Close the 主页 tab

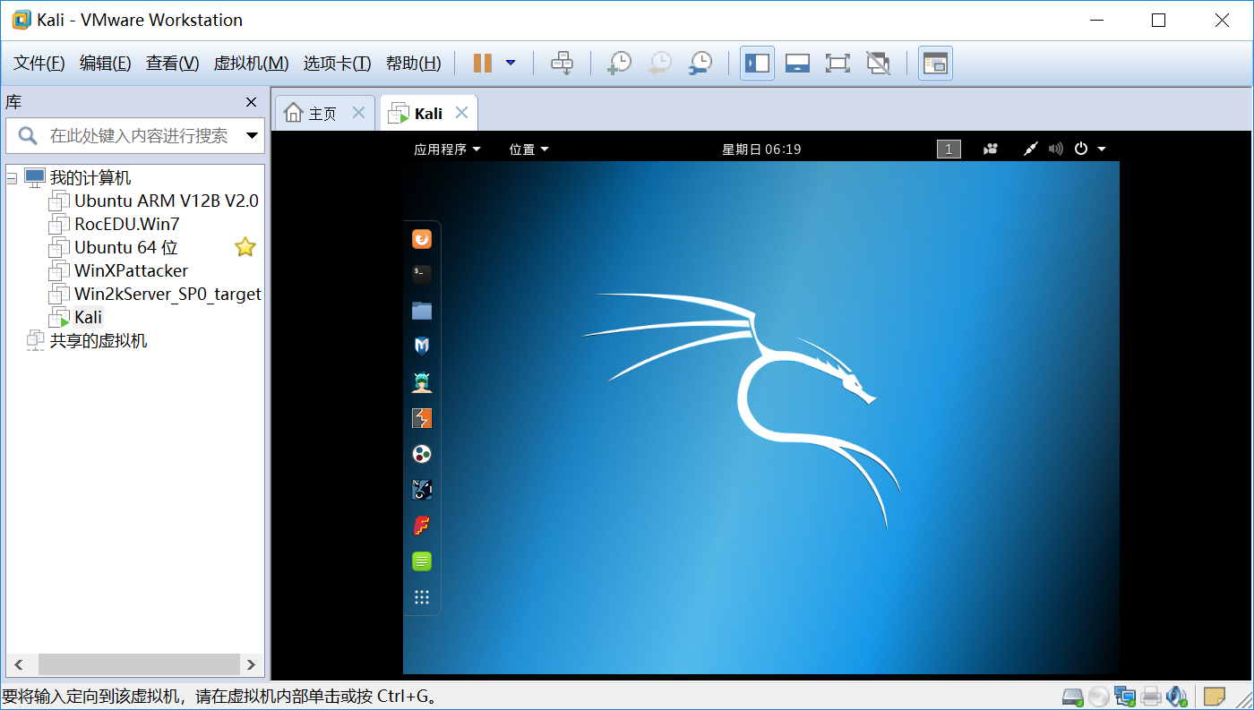pos(358,113)
